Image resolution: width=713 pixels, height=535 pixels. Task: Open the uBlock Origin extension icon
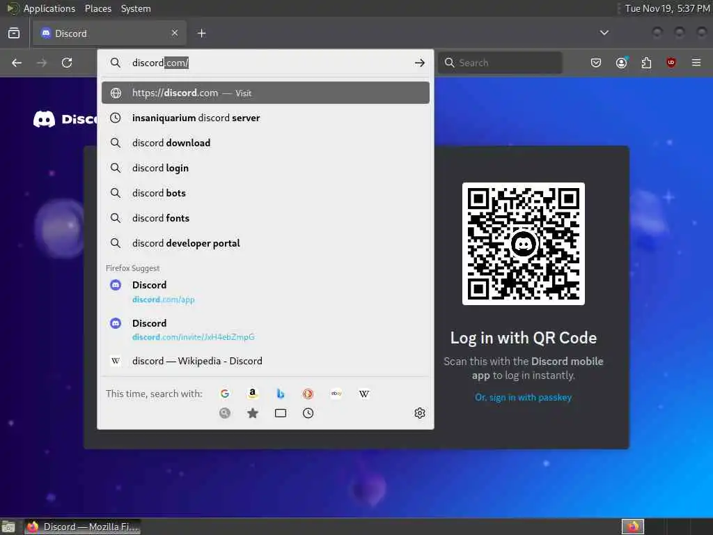tap(671, 63)
